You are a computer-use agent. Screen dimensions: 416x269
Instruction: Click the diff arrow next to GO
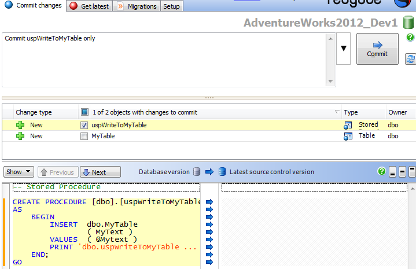[209, 262]
